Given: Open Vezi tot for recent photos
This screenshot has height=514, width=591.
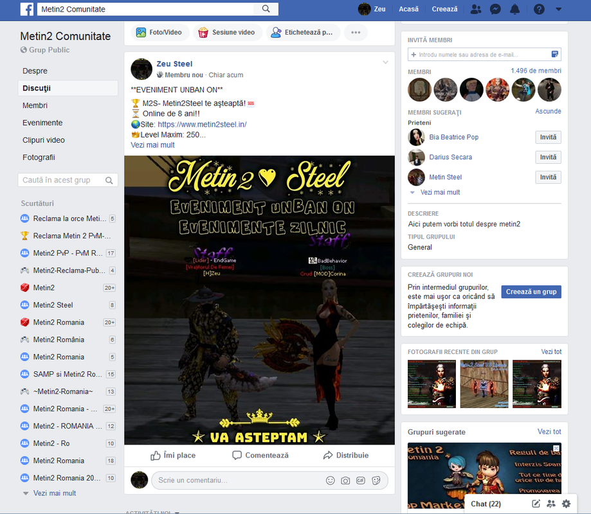Looking at the screenshot, I should pyautogui.click(x=551, y=351).
